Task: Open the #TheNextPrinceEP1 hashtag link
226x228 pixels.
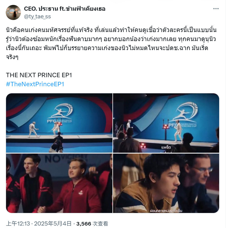Action: tap(35, 84)
